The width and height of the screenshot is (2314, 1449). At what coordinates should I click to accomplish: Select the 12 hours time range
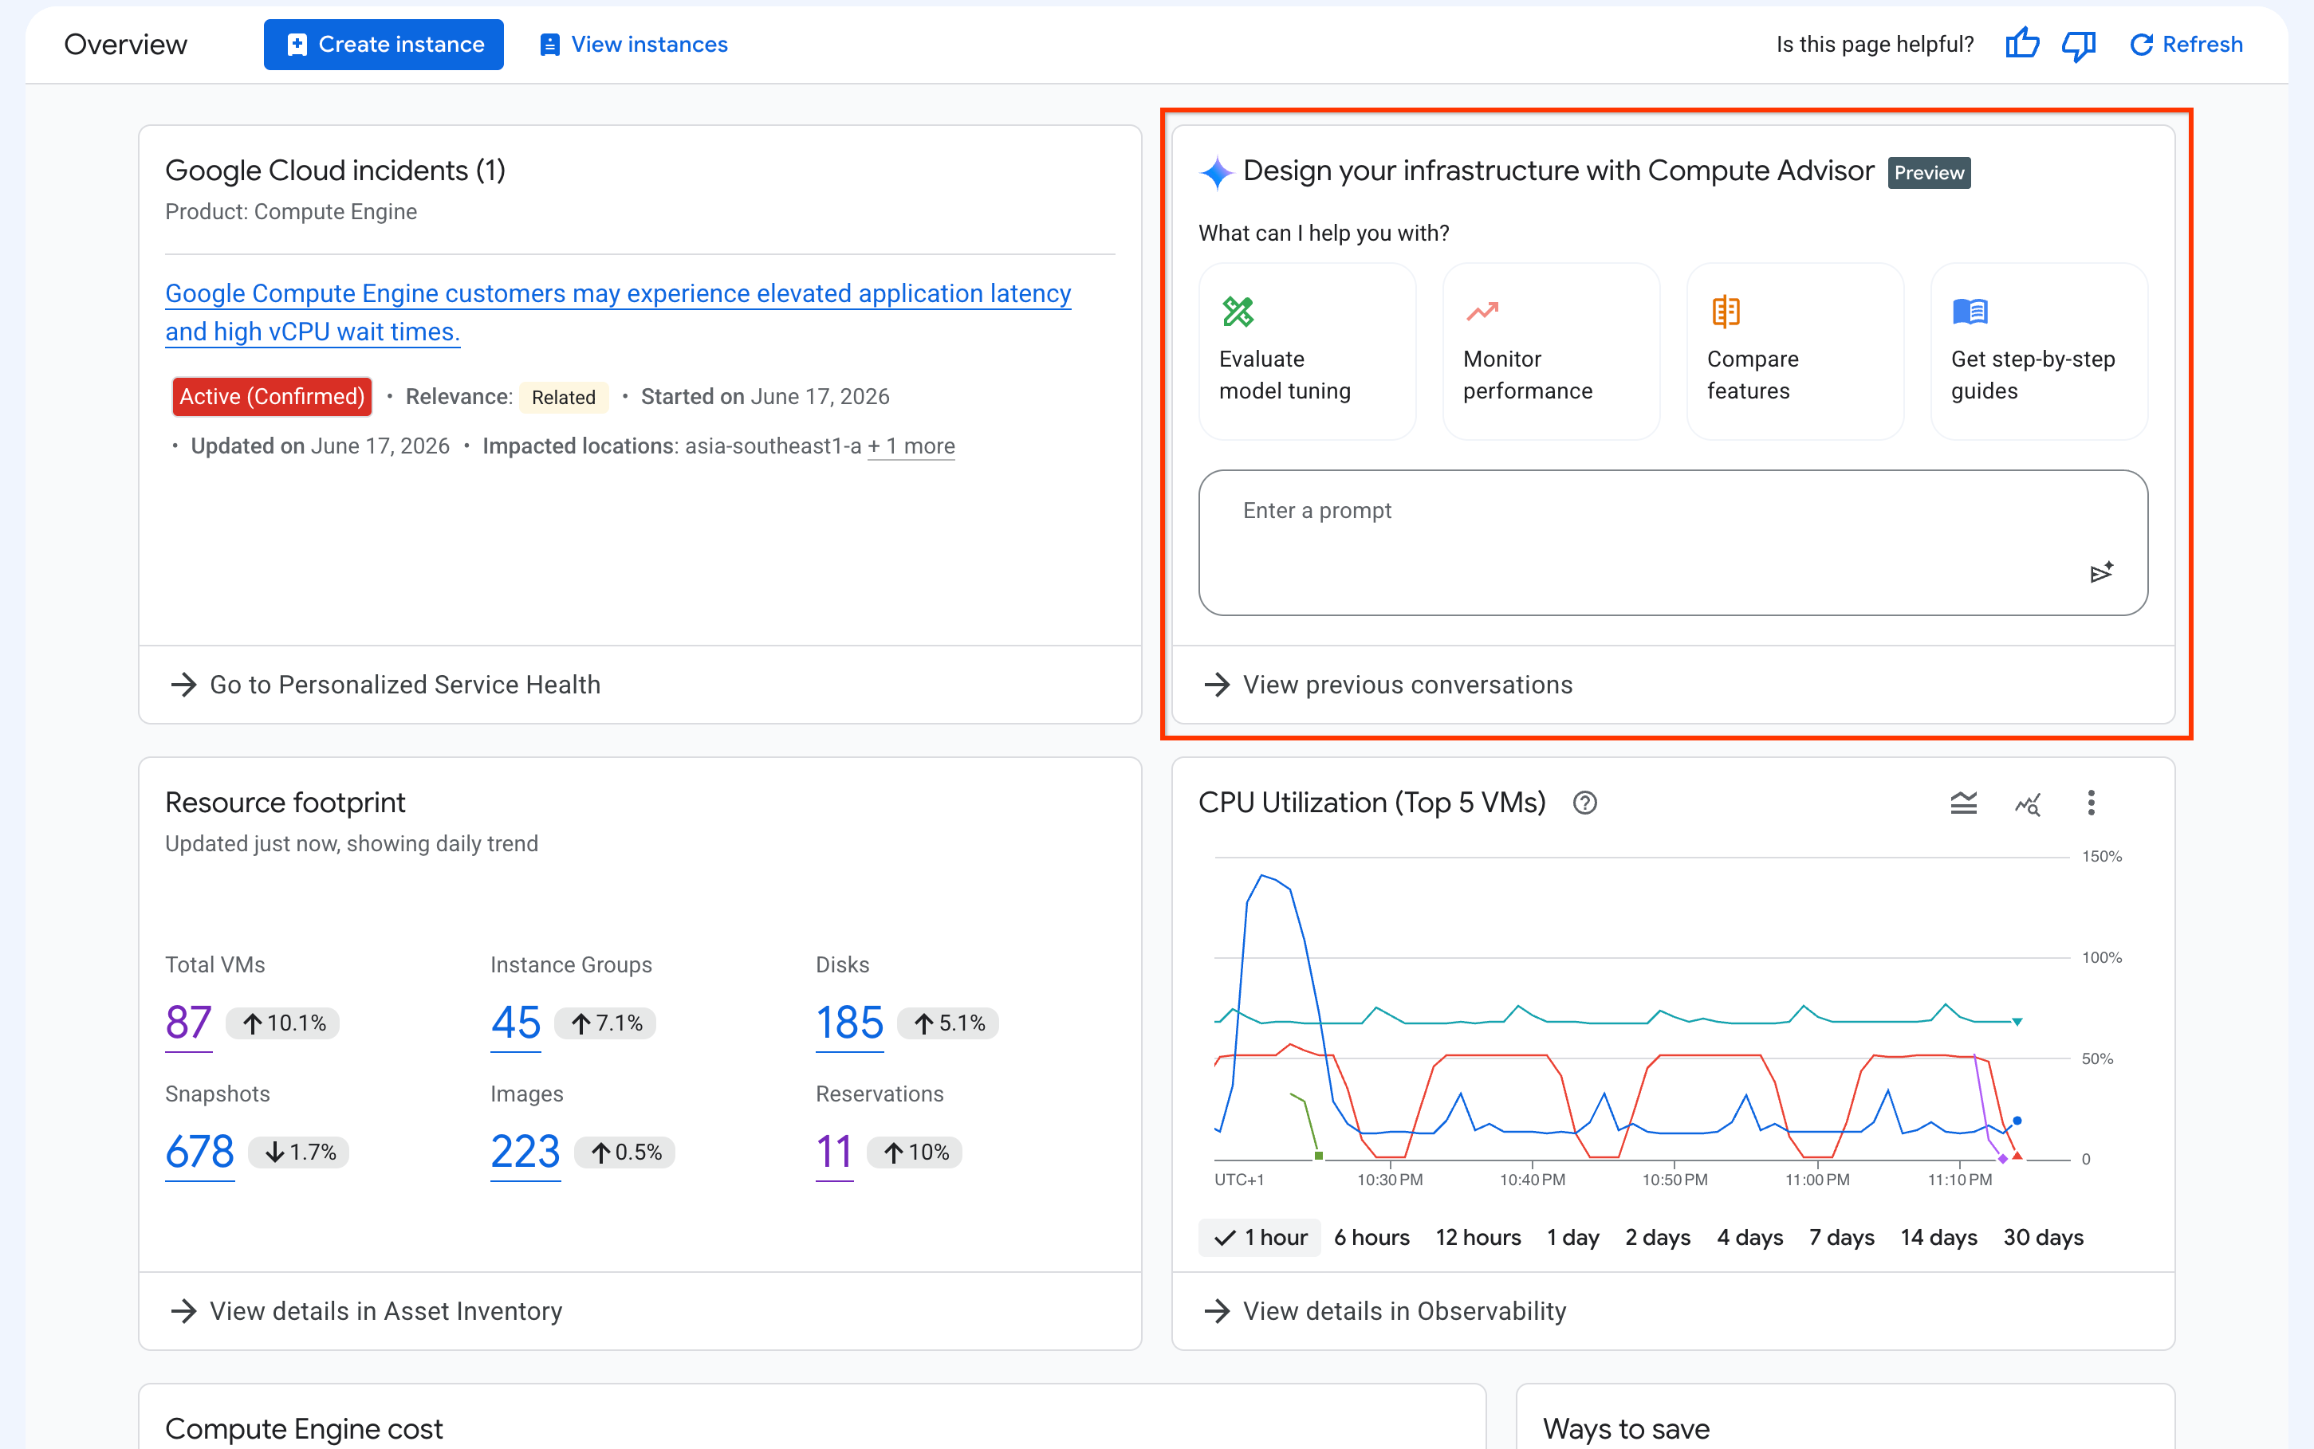[1478, 1237]
